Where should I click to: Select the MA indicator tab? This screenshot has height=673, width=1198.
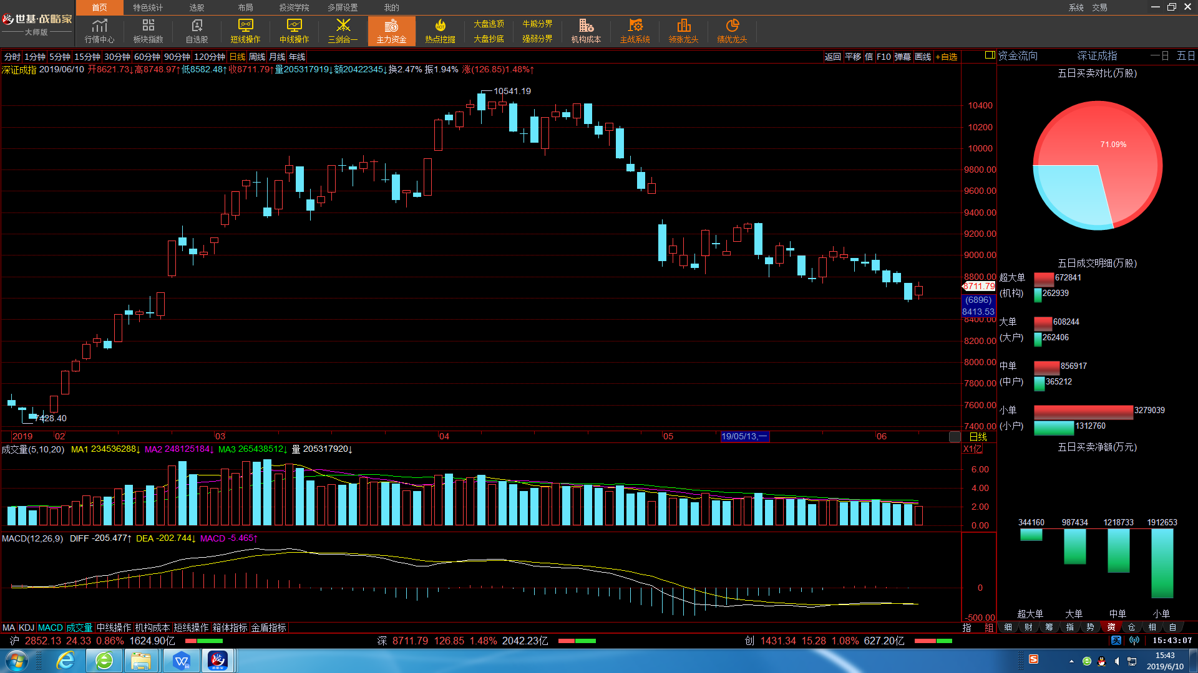click(x=9, y=628)
